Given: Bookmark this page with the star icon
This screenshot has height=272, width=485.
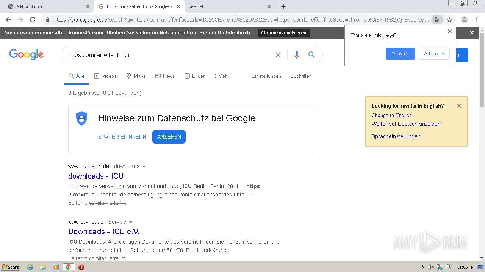Looking at the screenshot, I should (x=449, y=20).
